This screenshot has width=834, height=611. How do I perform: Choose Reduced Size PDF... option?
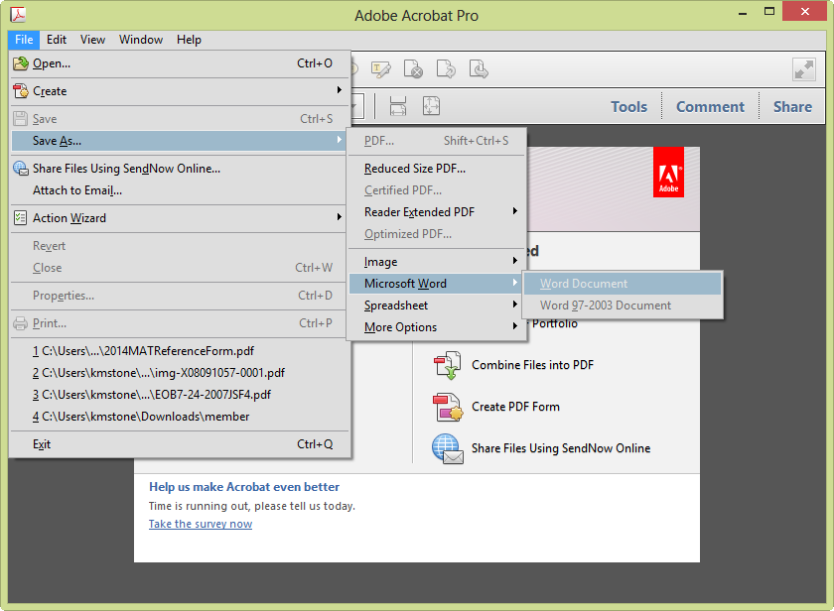(x=436, y=169)
